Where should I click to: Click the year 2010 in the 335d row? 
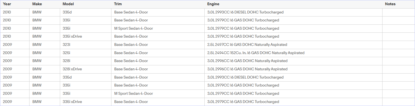point(15,12)
